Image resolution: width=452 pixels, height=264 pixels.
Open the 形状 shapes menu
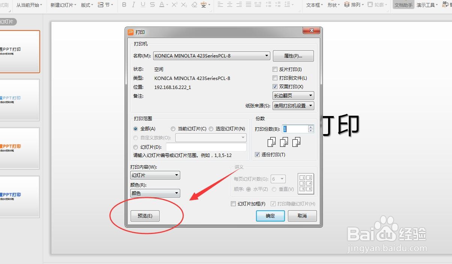point(334,5)
